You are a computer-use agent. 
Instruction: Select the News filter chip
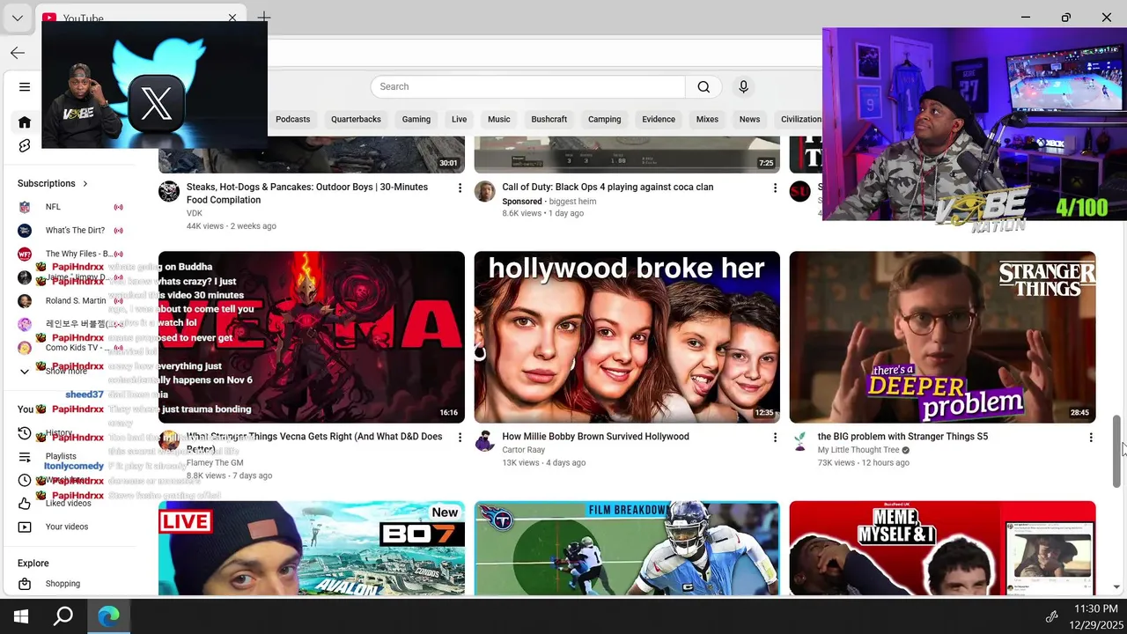click(749, 119)
